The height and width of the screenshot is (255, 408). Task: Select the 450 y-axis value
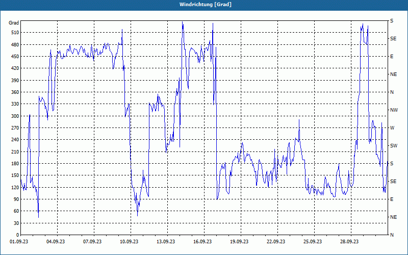coord(15,57)
